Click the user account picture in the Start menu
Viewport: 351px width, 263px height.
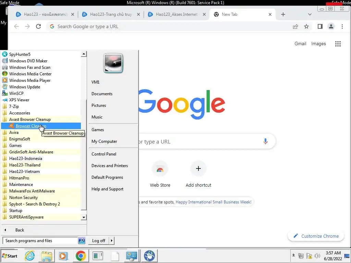113,63
